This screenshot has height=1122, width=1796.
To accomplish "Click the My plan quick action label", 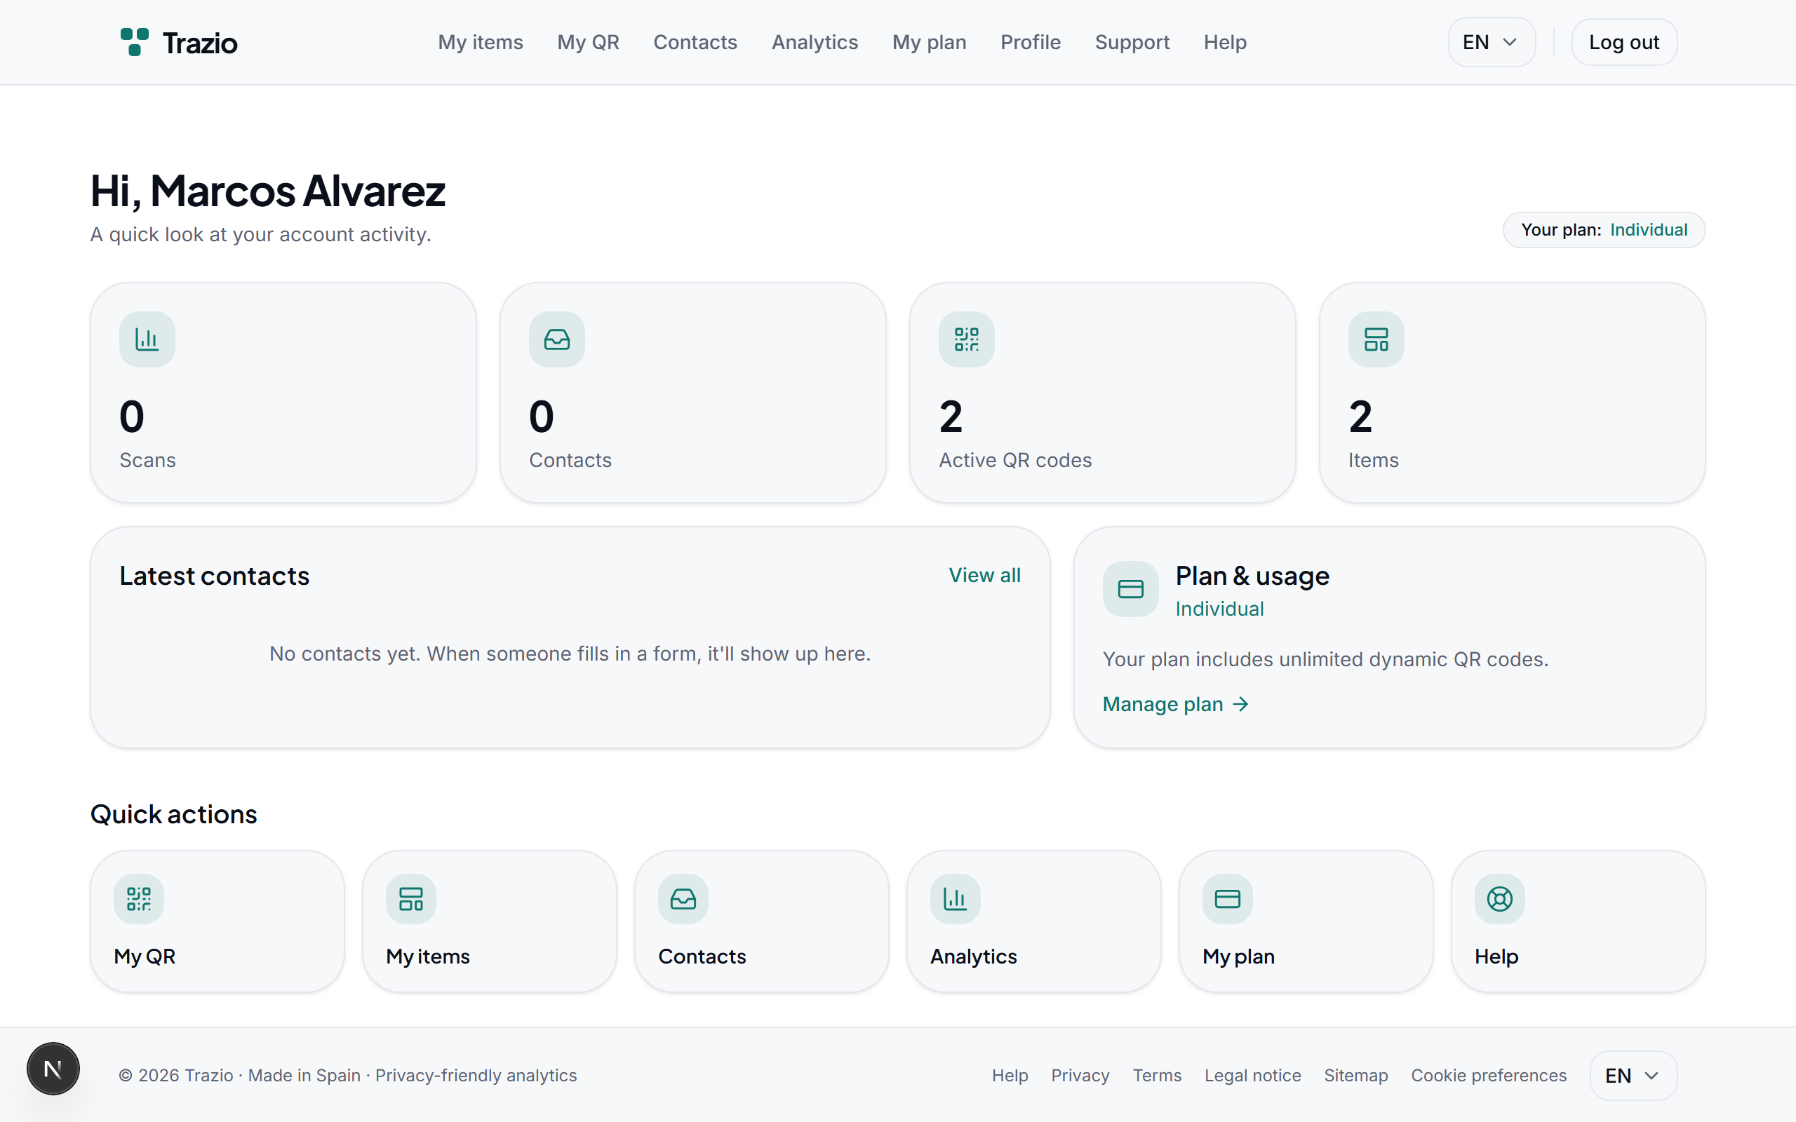I will tap(1239, 957).
